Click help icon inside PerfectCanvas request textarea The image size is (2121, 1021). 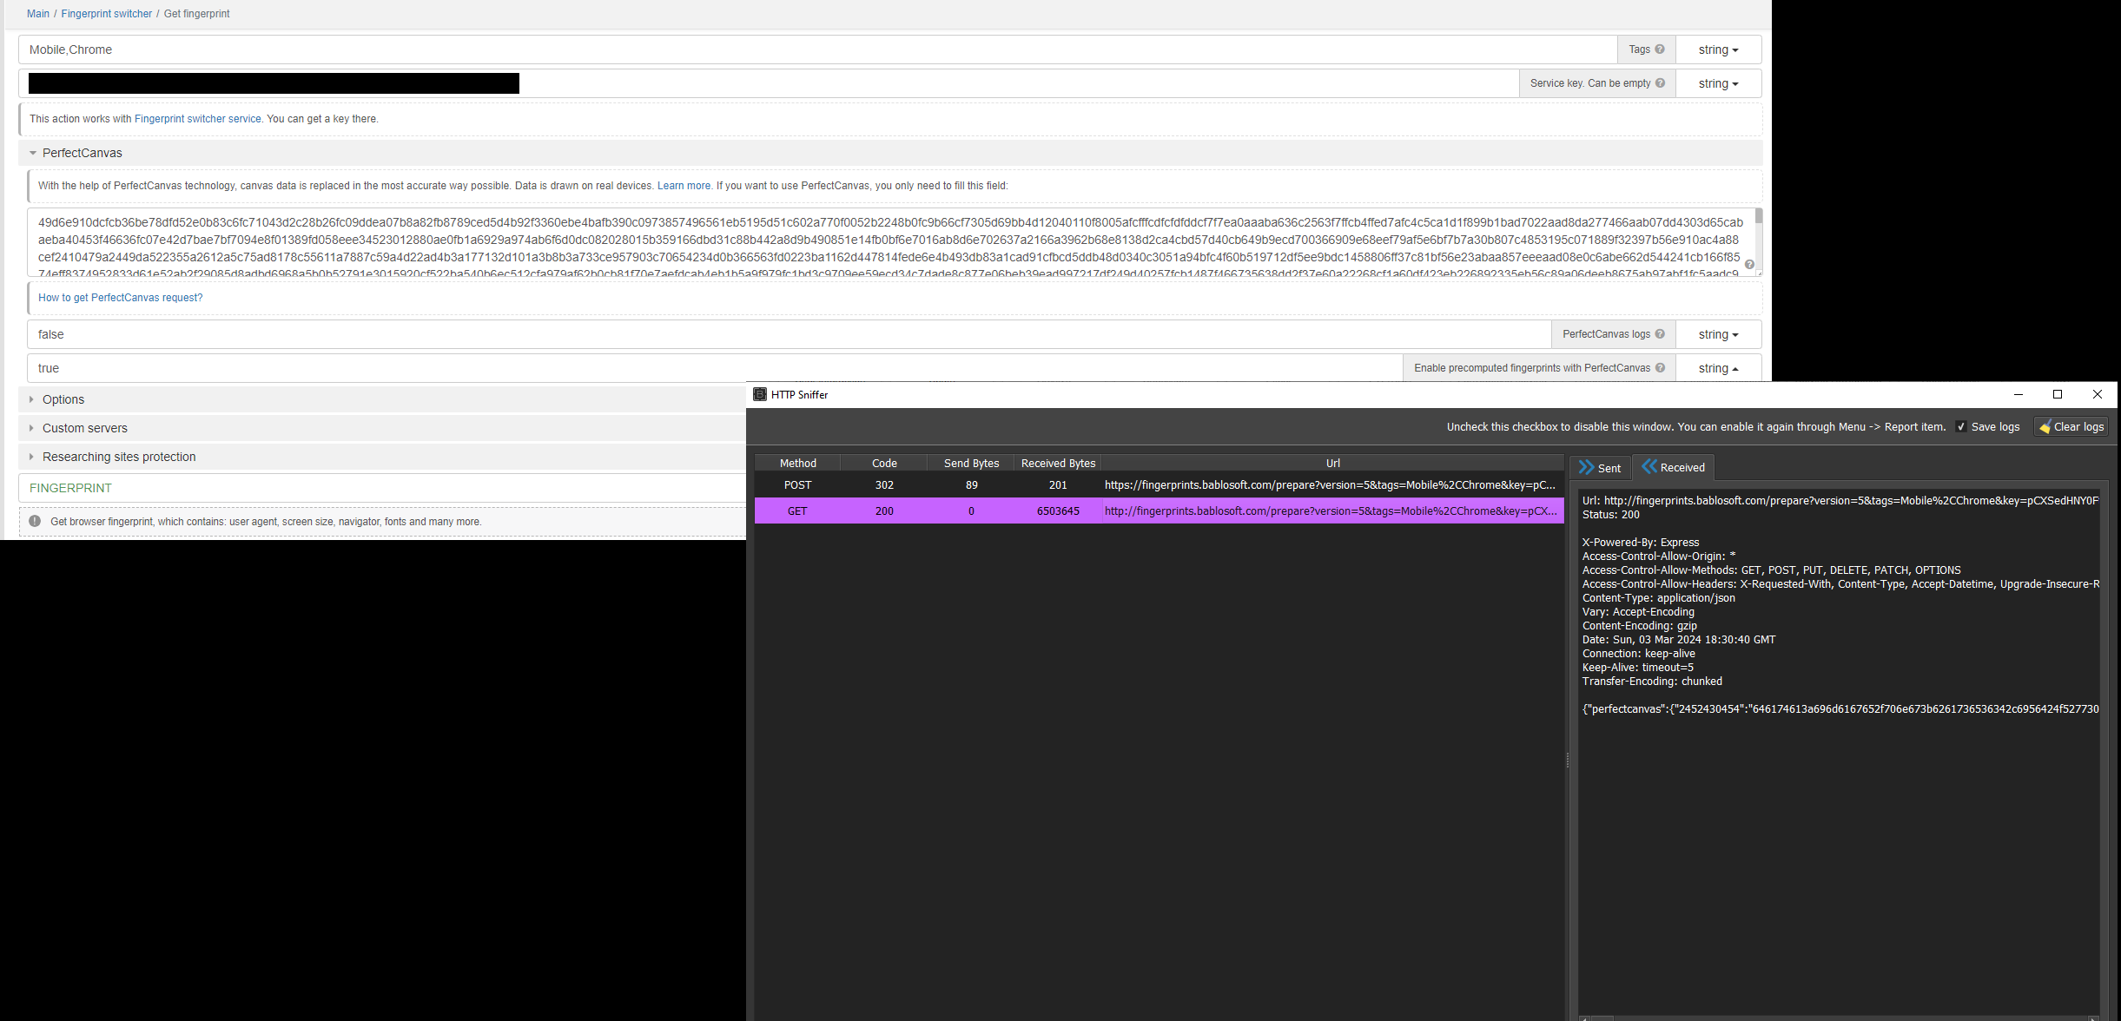tap(1749, 264)
